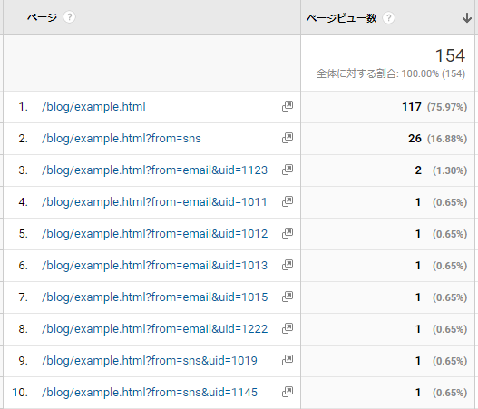The image size is (478, 409).
Task: Select pageview count 2 in row 3
Action: [x=418, y=170]
